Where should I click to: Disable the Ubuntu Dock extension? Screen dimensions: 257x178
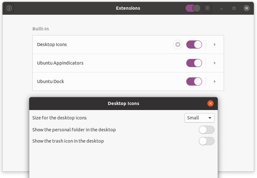point(194,81)
